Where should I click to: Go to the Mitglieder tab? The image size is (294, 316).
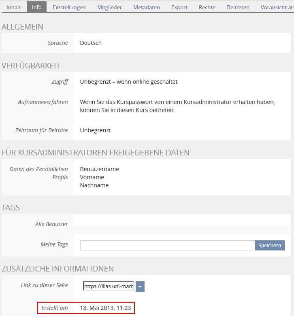point(109,7)
